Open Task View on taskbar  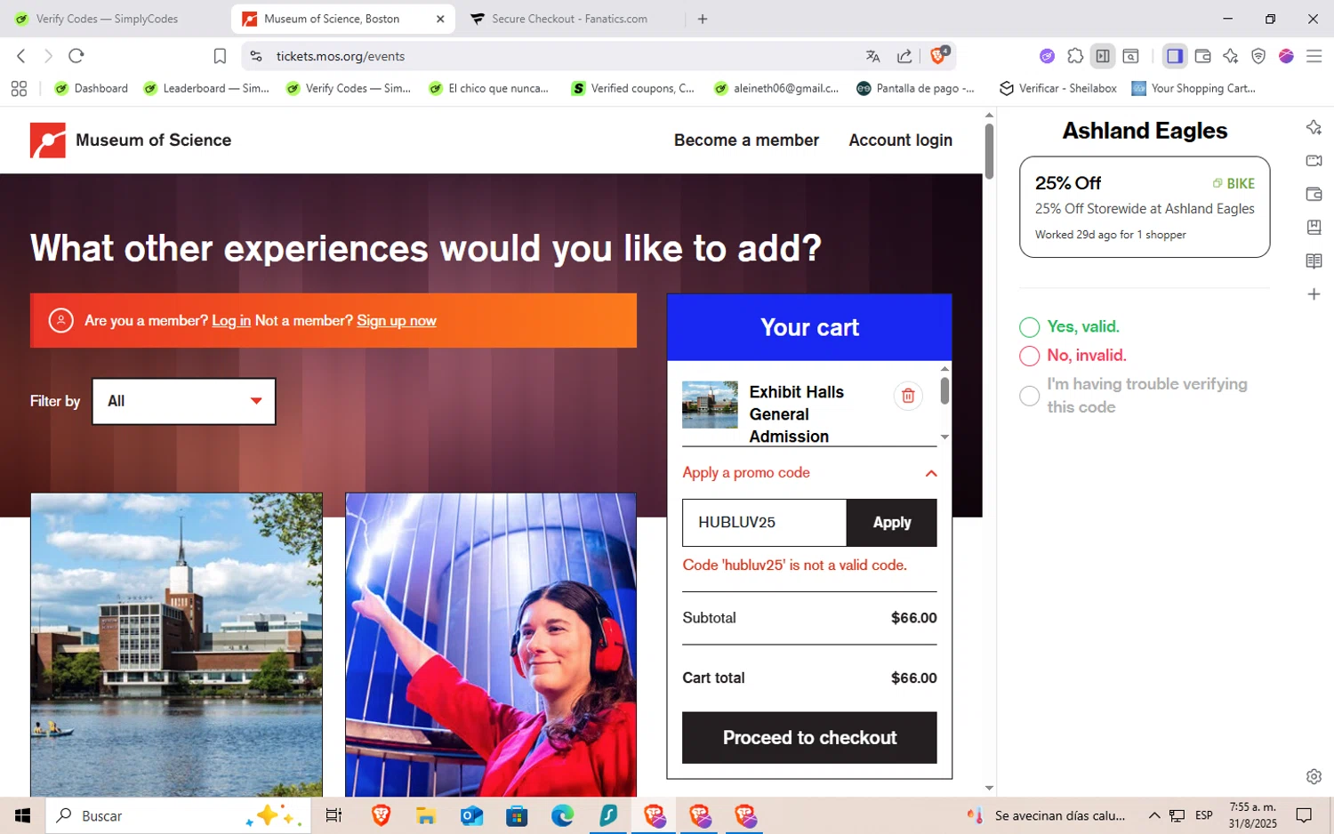coord(333,815)
